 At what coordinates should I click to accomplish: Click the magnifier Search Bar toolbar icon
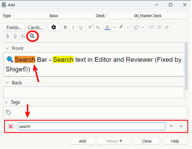pyautogui.click(x=32, y=36)
